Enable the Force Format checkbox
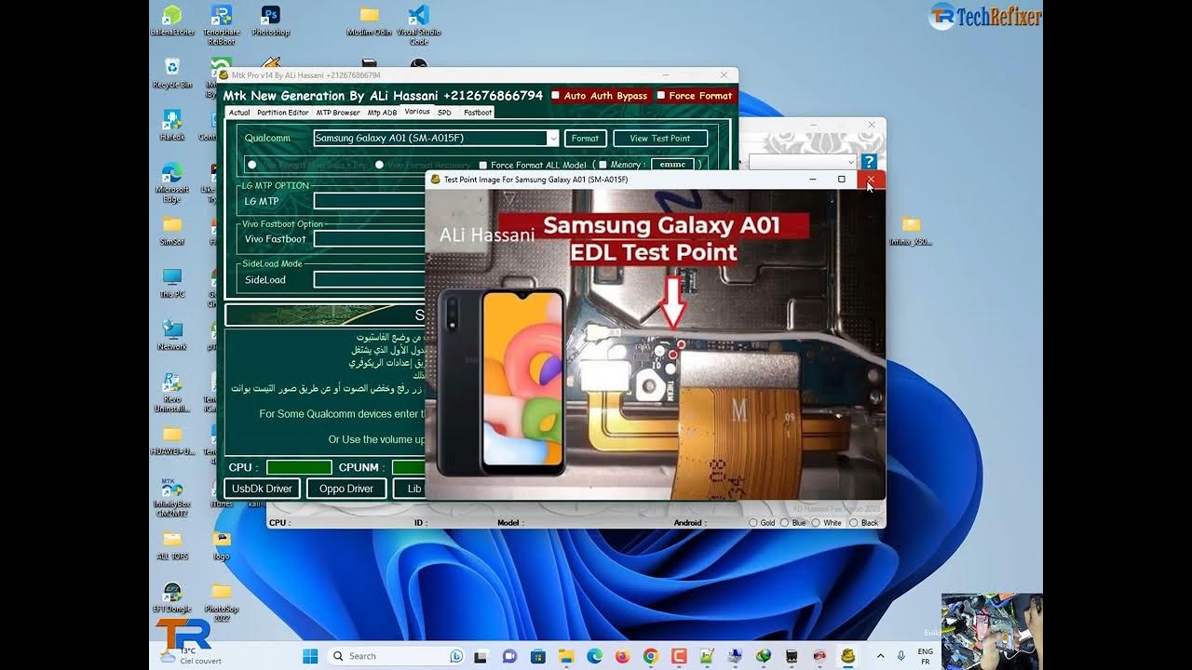Screen dimensions: 1192x670 click(x=661, y=95)
